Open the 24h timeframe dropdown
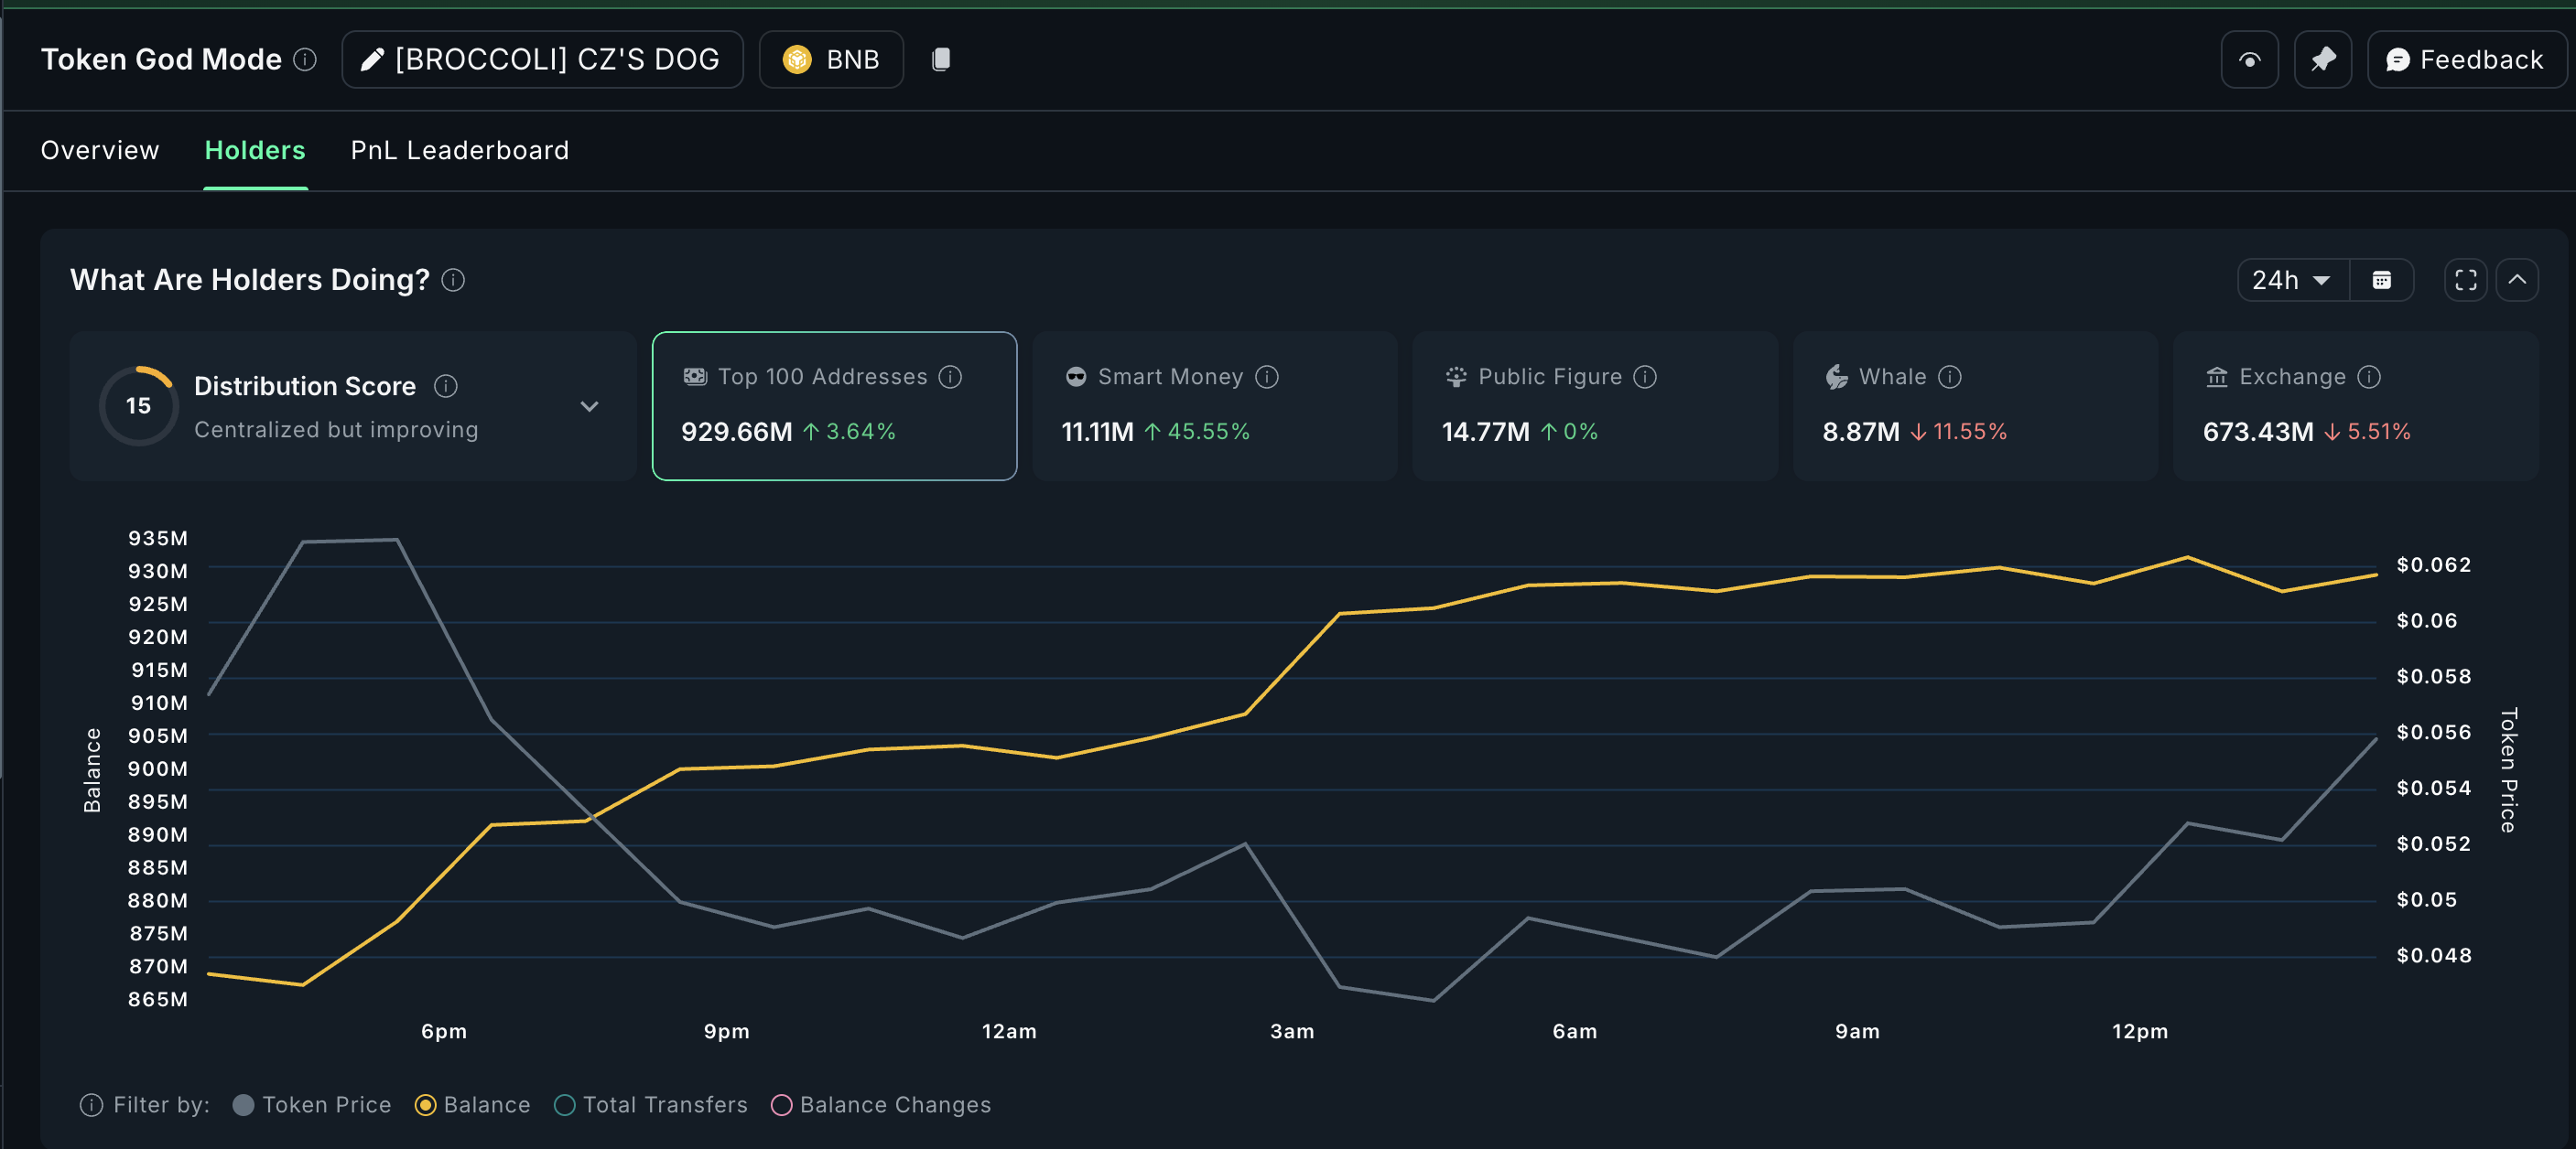The width and height of the screenshot is (2576, 1149). 2291,281
